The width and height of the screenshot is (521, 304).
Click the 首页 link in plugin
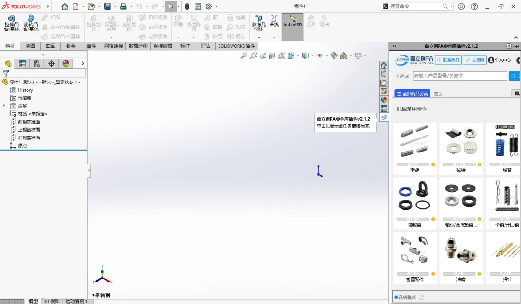(x=438, y=94)
